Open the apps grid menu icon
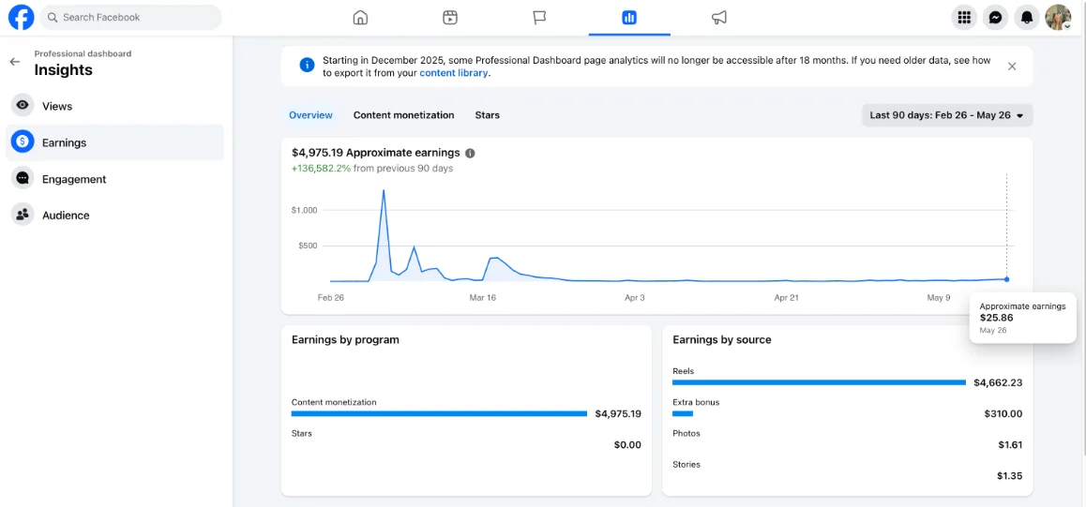Viewport: 1086px width, 507px height. 963,17
